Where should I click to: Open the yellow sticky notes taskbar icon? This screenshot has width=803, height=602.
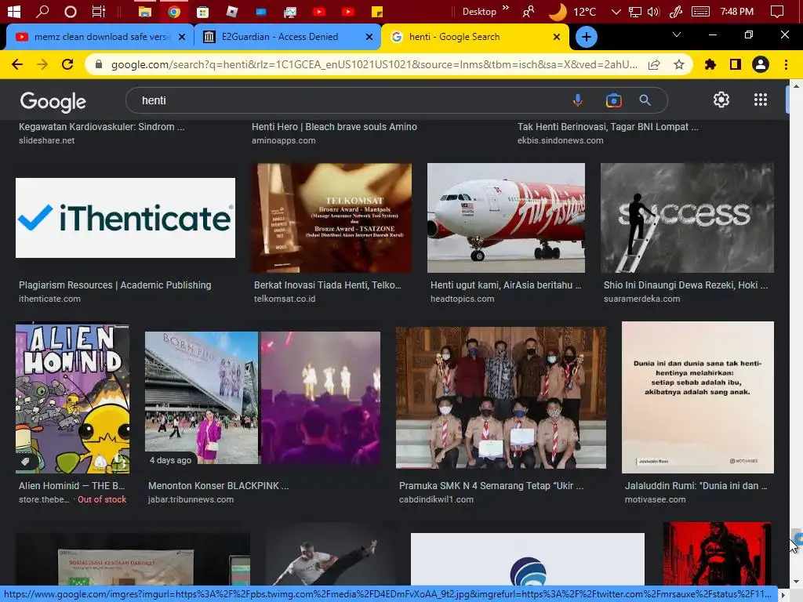pos(377,11)
